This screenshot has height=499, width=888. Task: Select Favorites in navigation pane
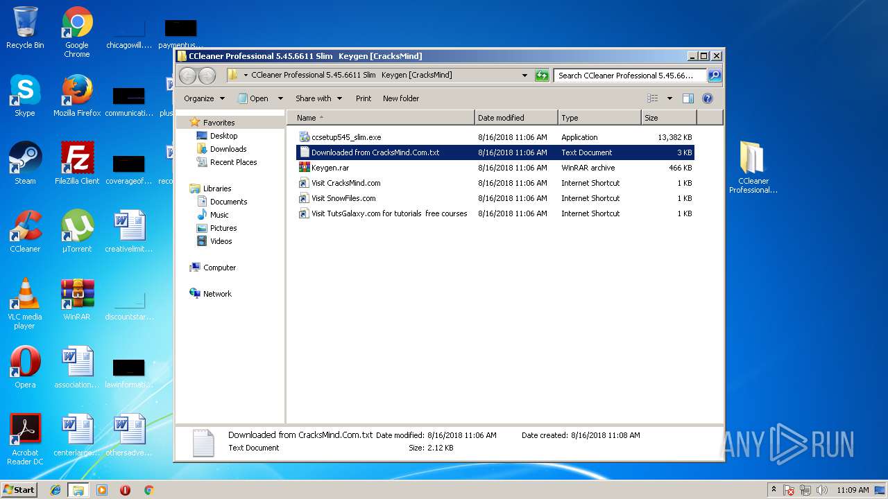(x=219, y=123)
